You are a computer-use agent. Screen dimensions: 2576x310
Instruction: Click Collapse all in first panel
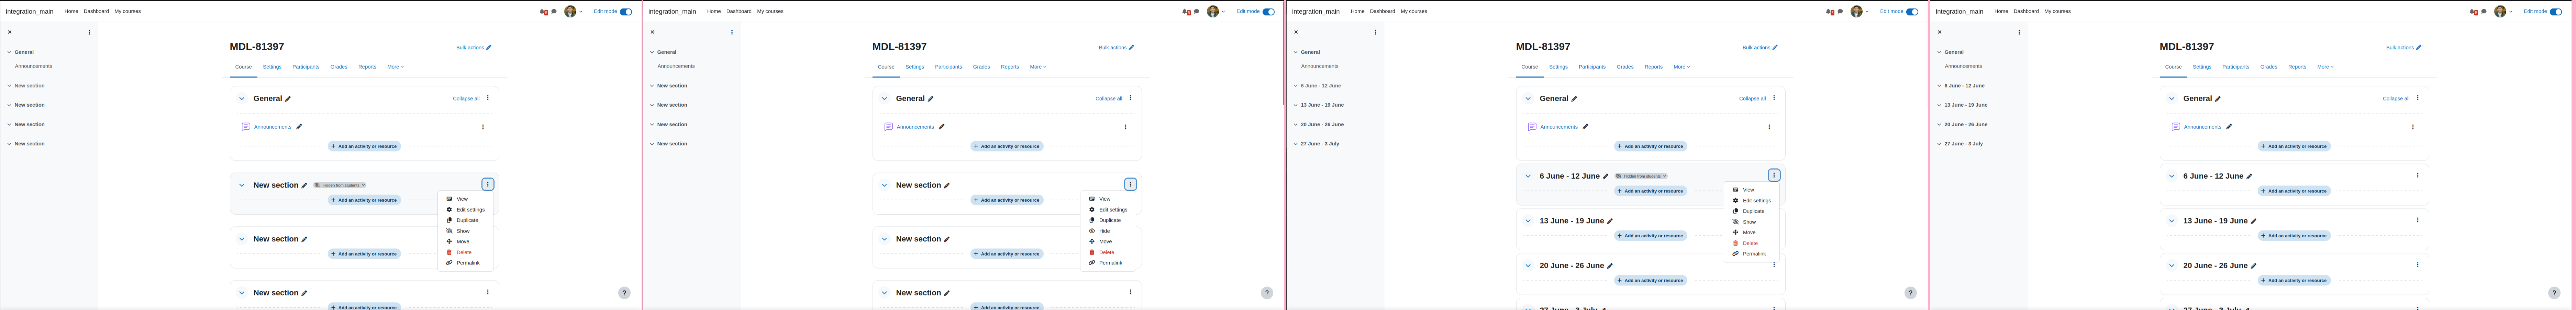(x=466, y=99)
